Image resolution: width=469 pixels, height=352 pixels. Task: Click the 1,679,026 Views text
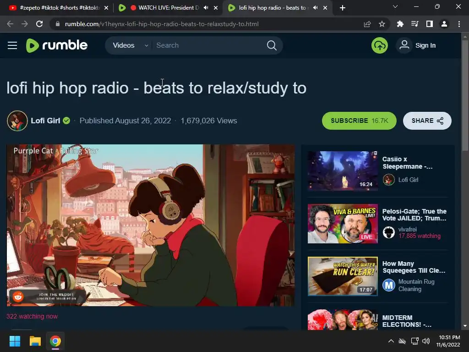tap(209, 121)
